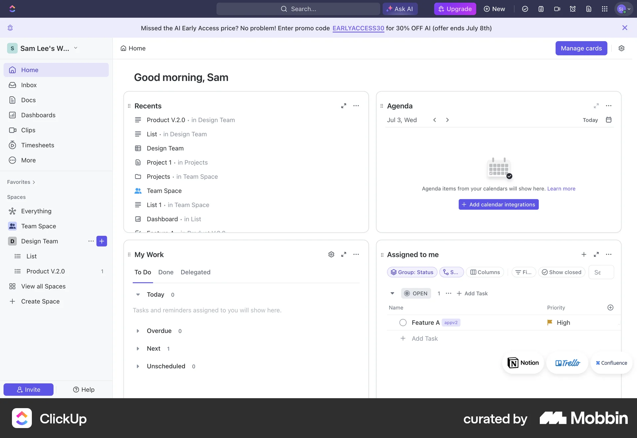Open the app grid icon top right
This screenshot has height=438, width=637.
coord(604,9)
